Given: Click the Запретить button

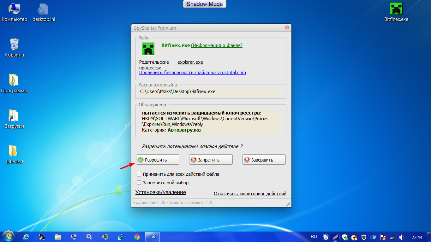Looking at the screenshot, I should click(211, 160).
